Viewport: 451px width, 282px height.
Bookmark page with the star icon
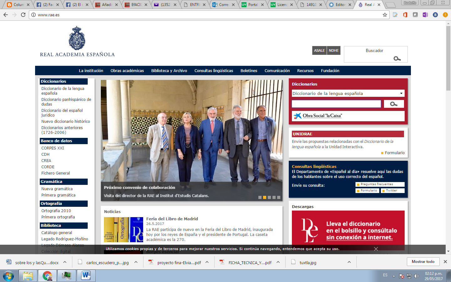pyautogui.click(x=385, y=15)
